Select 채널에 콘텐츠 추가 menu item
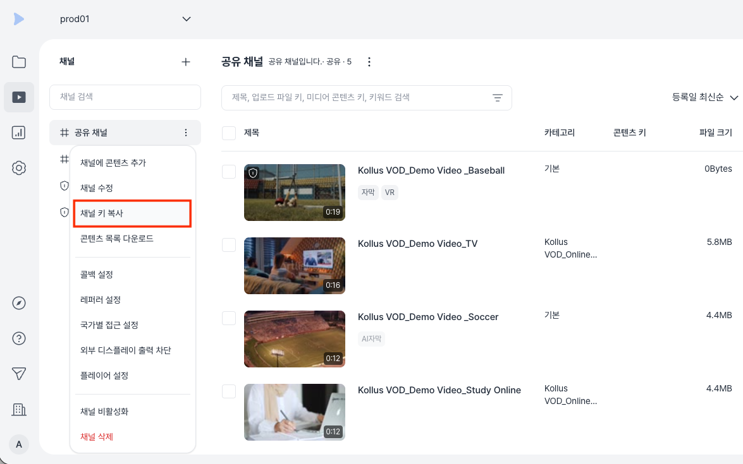Image resolution: width=743 pixels, height=464 pixels. [x=132, y=163]
